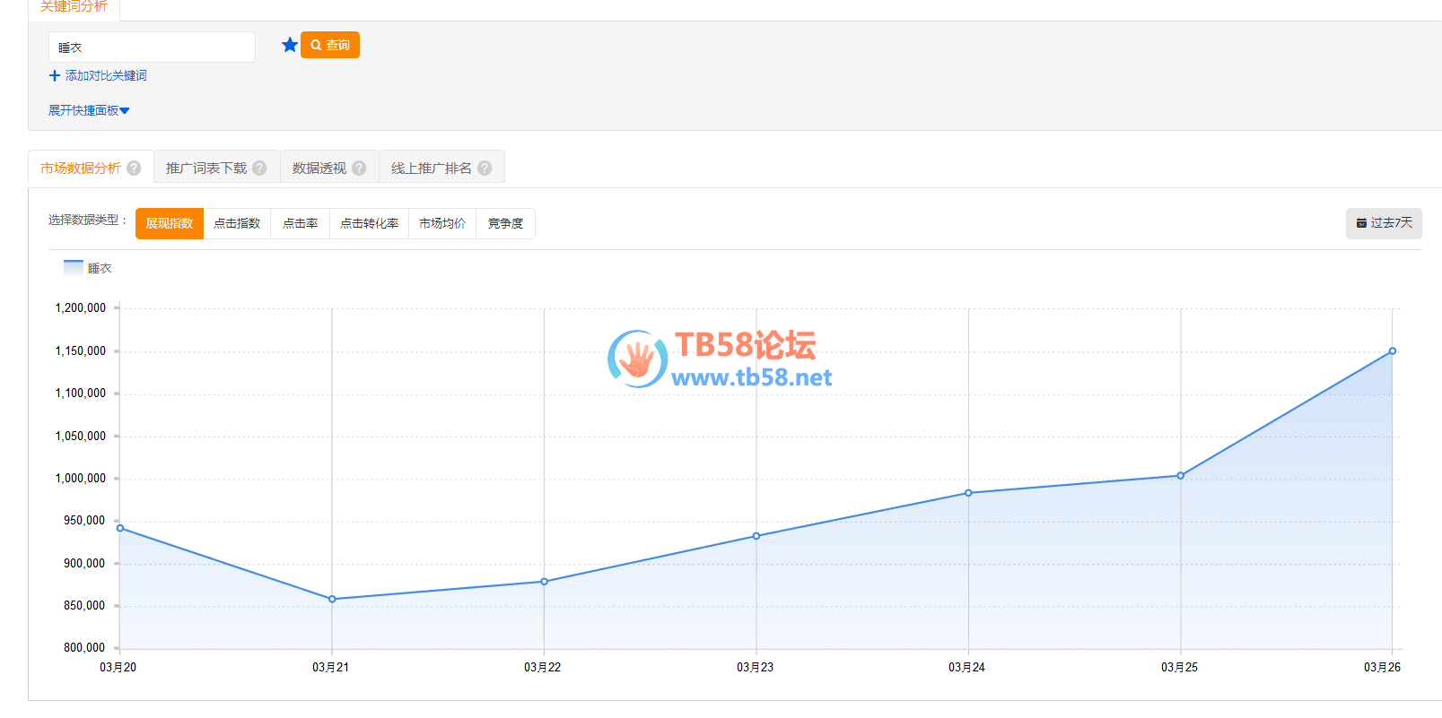Switch to the 推广词表下载 tab

tap(206, 168)
